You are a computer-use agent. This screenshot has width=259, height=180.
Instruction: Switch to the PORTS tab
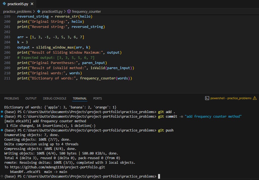97,98
